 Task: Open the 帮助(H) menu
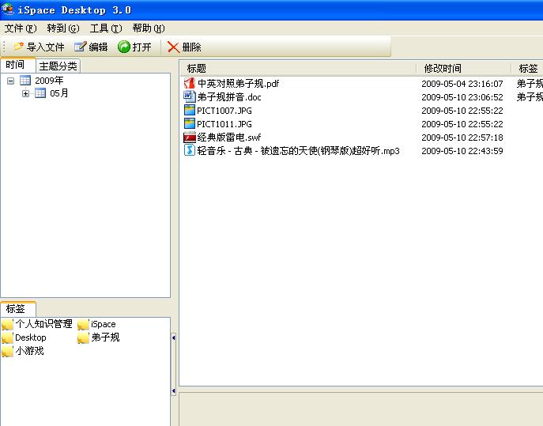149,28
